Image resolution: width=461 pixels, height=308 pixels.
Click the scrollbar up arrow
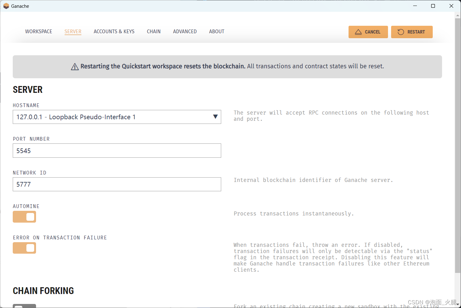pyautogui.click(x=458, y=15)
